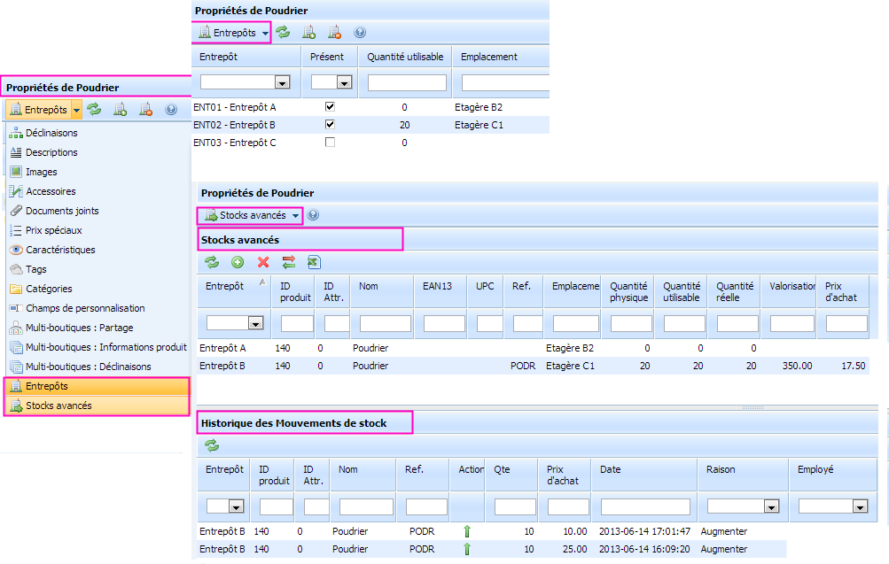This screenshot has width=889, height=564.
Task: Click 350.00 valorisation cell in Entrepôt B row
Action: [797, 366]
